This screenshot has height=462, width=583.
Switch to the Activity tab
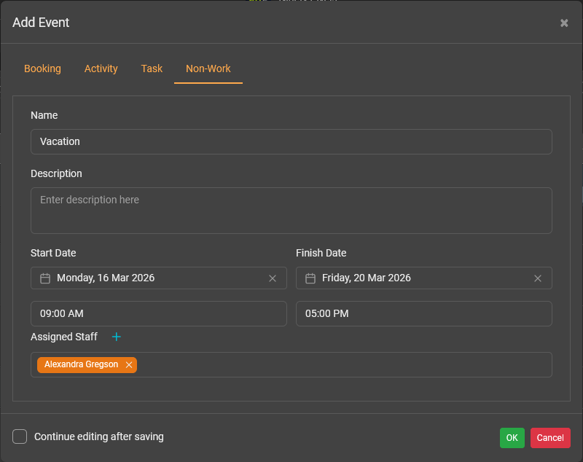[101, 68]
